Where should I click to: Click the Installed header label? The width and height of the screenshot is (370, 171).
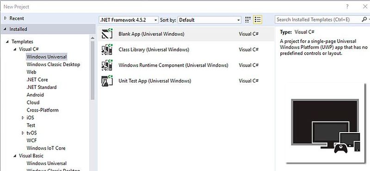click(x=18, y=29)
